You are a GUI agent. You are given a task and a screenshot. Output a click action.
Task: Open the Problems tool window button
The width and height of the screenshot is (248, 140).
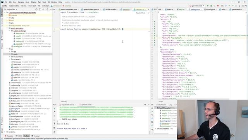[x=9, y=136]
